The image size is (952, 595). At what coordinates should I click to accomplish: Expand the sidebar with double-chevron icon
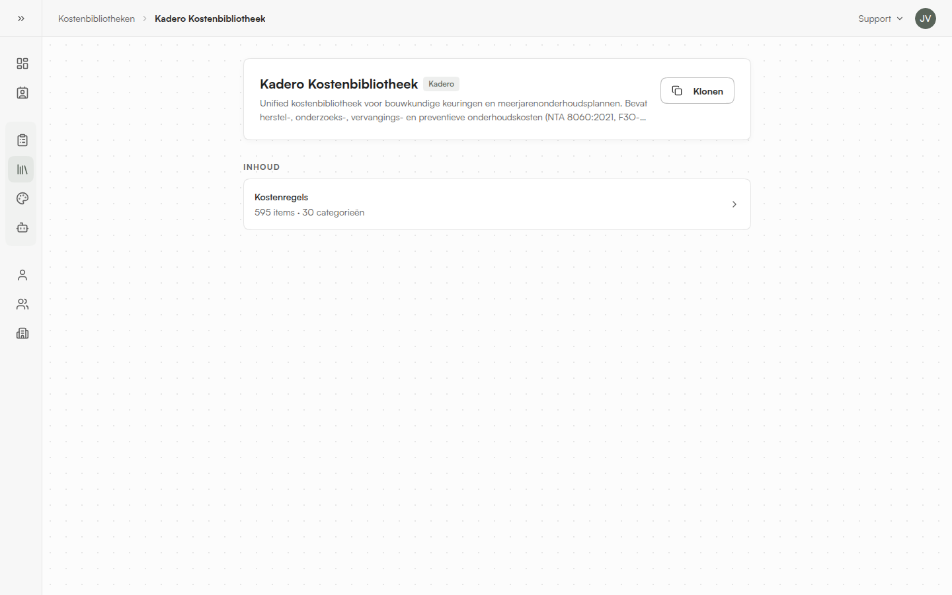pos(21,19)
